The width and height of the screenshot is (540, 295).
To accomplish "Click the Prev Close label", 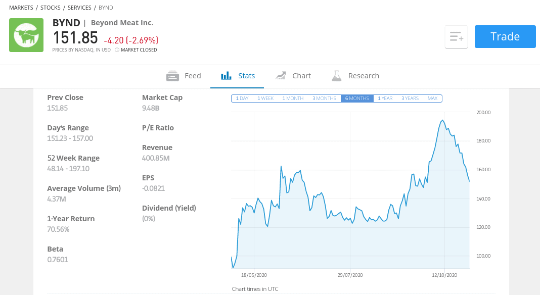I will click(65, 97).
